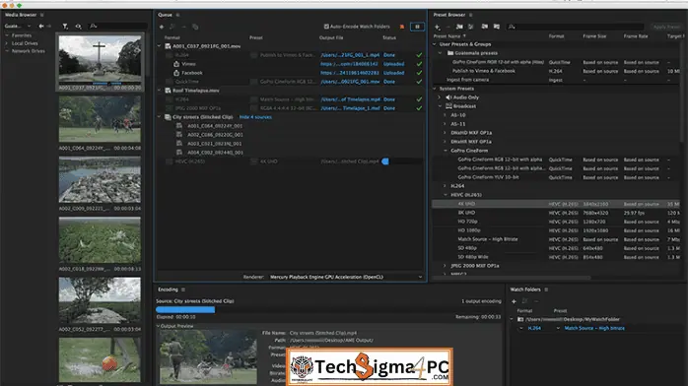Click the Preset Browser remove preset icon
688x386 pixels.
pos(447,27)
